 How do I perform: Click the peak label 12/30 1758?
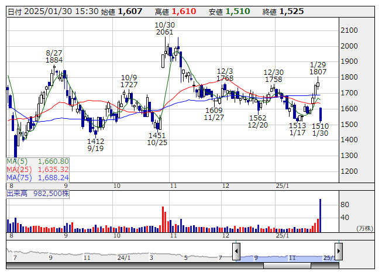(274, 76)
